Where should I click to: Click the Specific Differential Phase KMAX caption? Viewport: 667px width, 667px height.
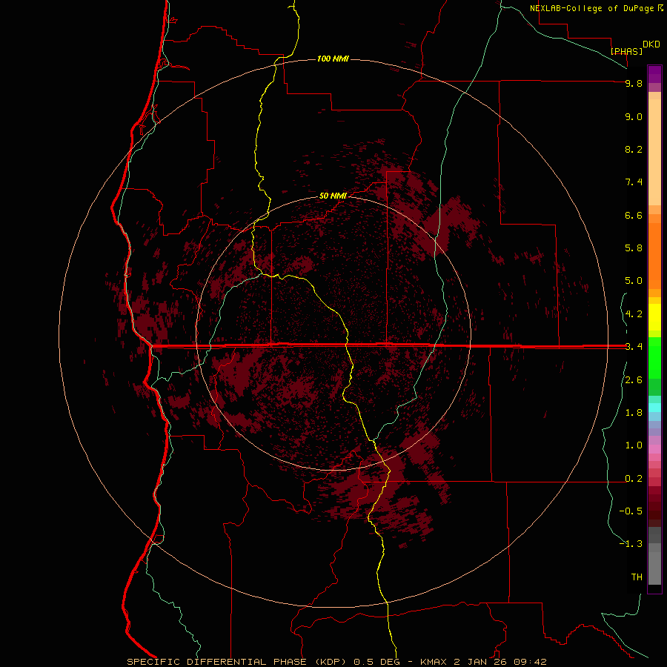tap(336, 662)
